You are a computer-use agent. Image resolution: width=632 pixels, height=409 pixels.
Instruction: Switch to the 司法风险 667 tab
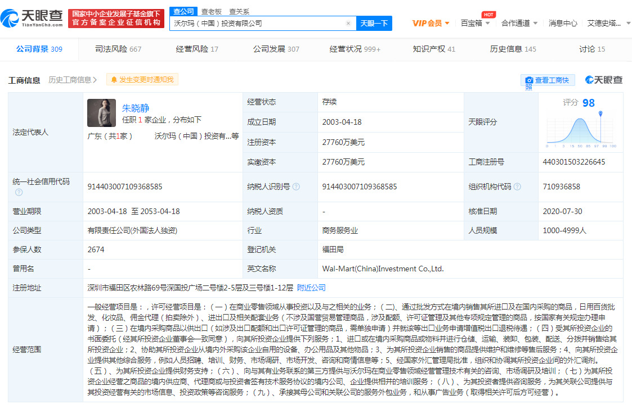(118, 49)
